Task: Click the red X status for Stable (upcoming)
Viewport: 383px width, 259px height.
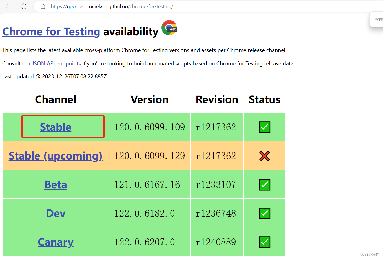Action: pyautogui.click(x=265, y=156)
